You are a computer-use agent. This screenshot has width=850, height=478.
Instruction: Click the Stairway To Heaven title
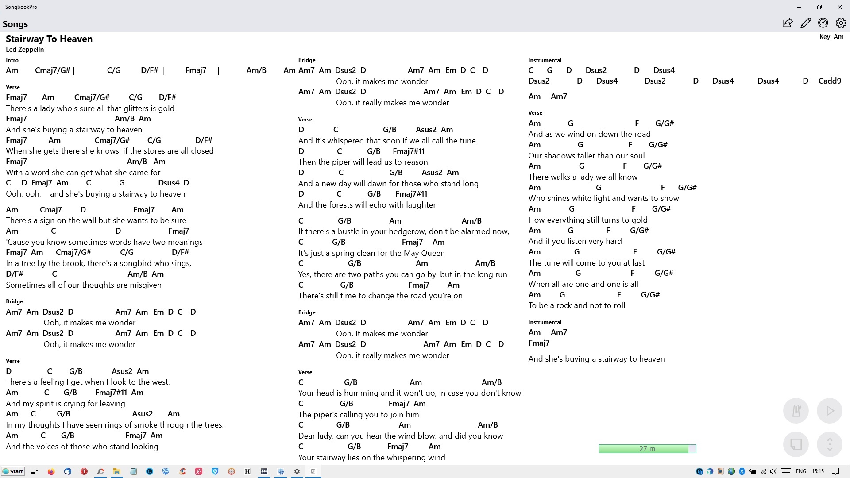point(49,39)
